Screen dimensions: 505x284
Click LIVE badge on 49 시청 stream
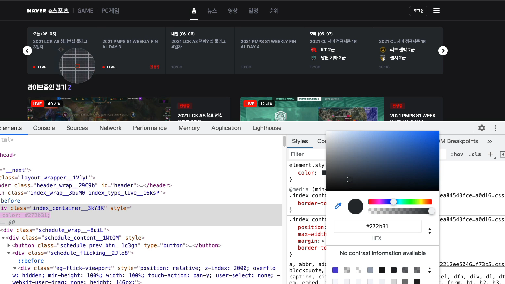click(37, 104)
